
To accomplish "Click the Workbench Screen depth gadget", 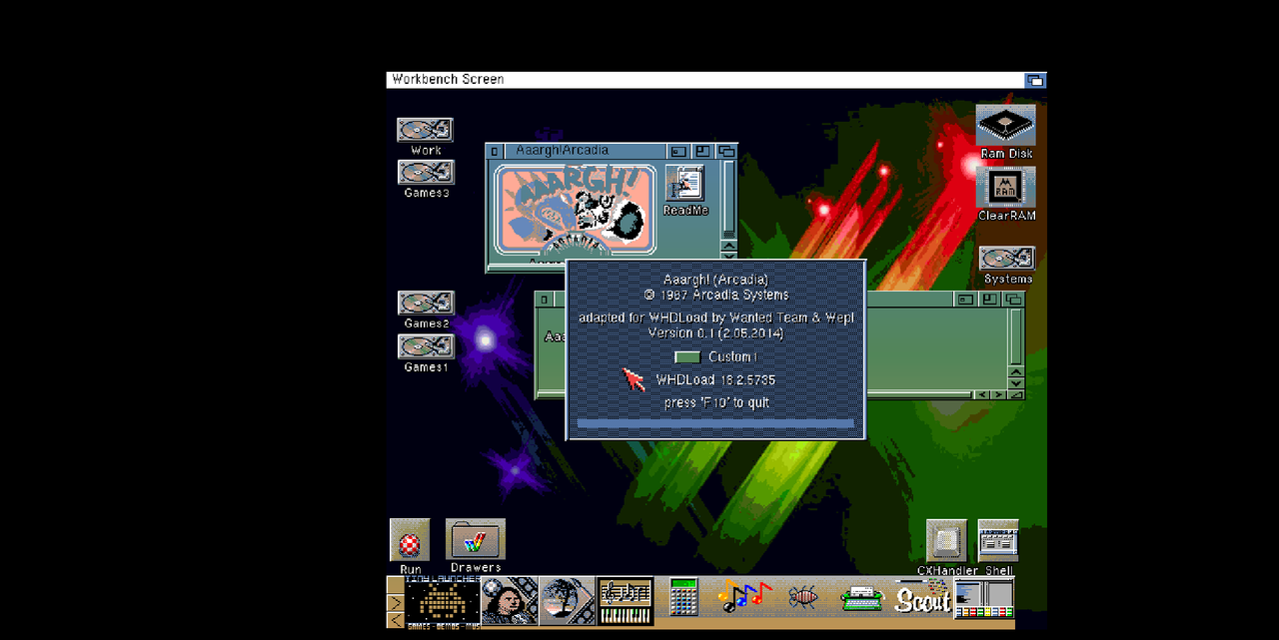I will [1035, 80].
